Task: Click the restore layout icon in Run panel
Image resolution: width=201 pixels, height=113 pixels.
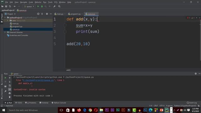Action: [5, 86]
